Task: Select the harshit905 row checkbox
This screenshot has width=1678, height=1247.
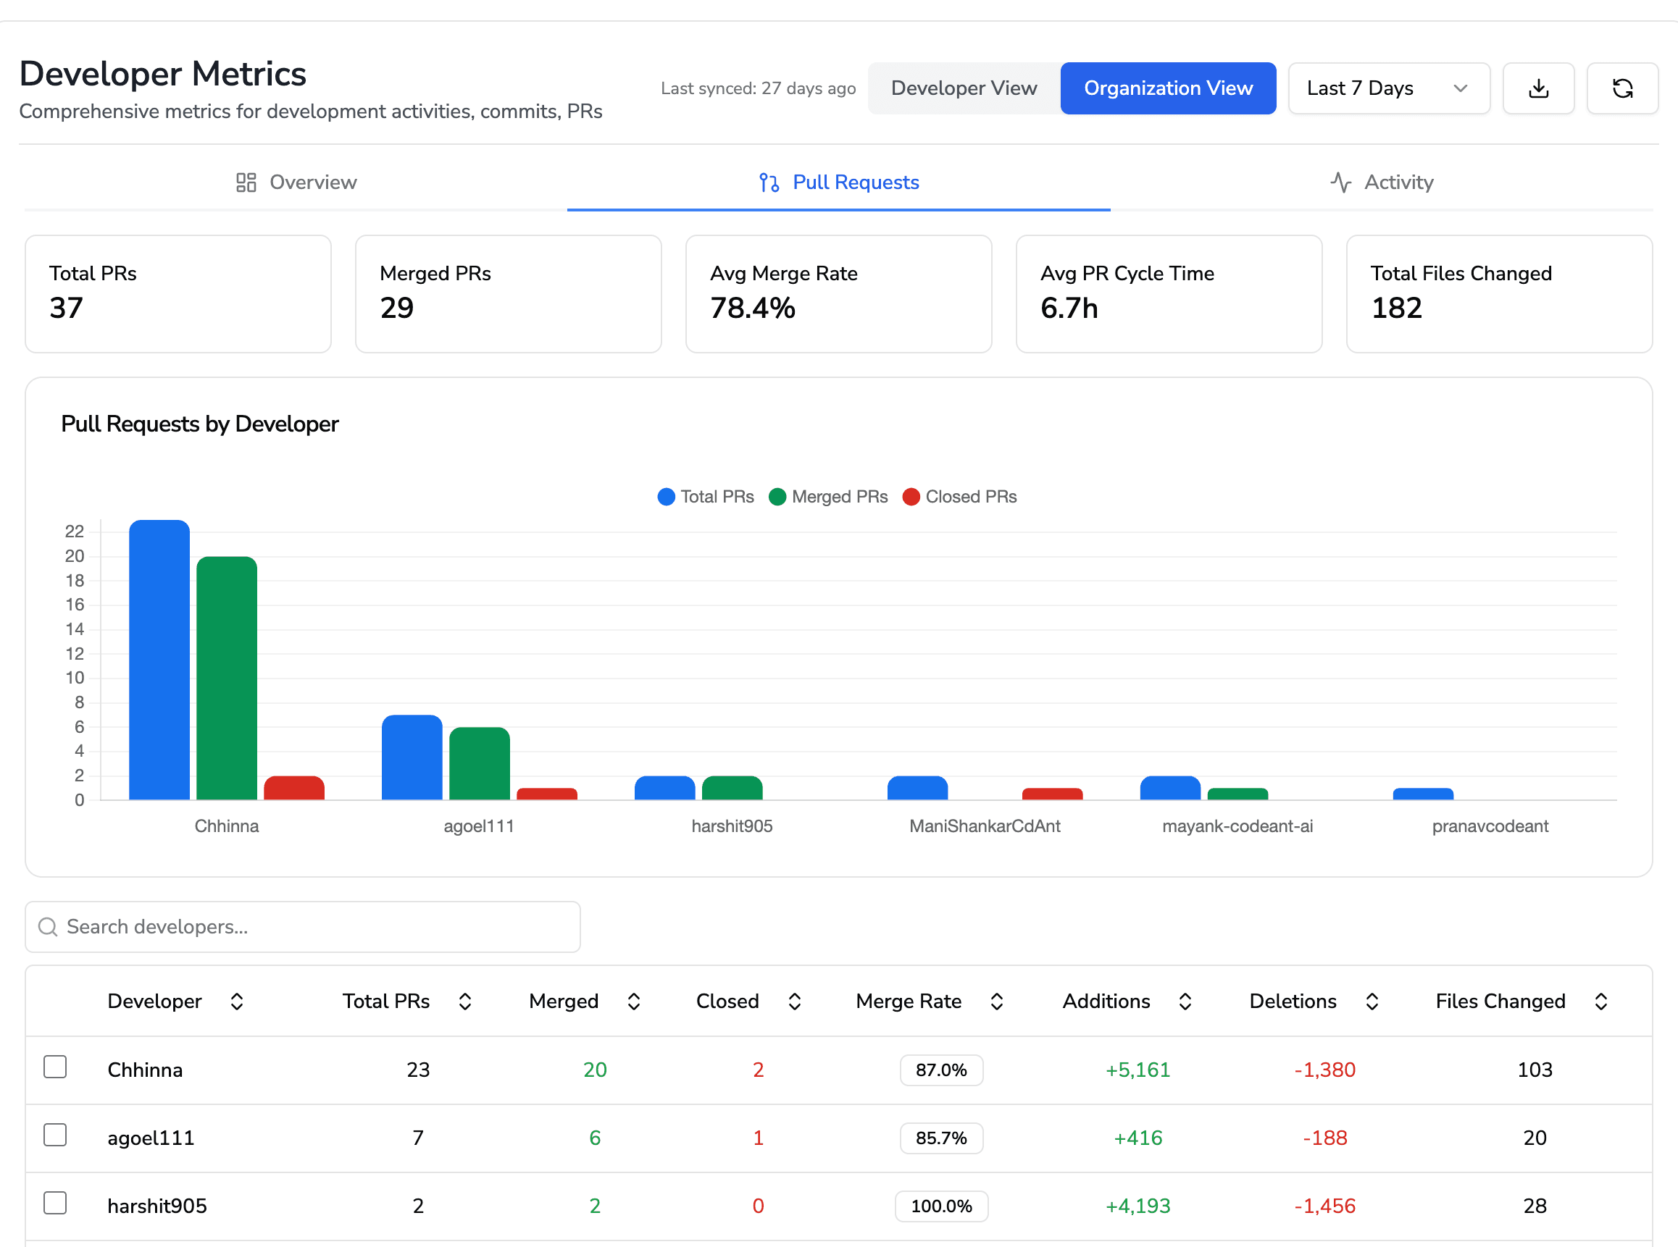Action: point(55,1202)
